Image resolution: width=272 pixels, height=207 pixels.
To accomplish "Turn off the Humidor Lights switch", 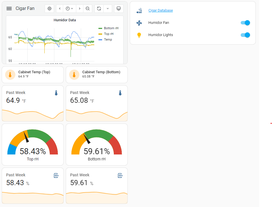I will [x=245, y=35].
